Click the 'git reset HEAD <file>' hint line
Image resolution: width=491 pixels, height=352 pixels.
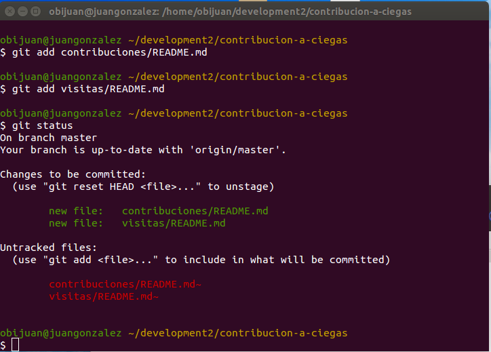(x=143, y=187)
